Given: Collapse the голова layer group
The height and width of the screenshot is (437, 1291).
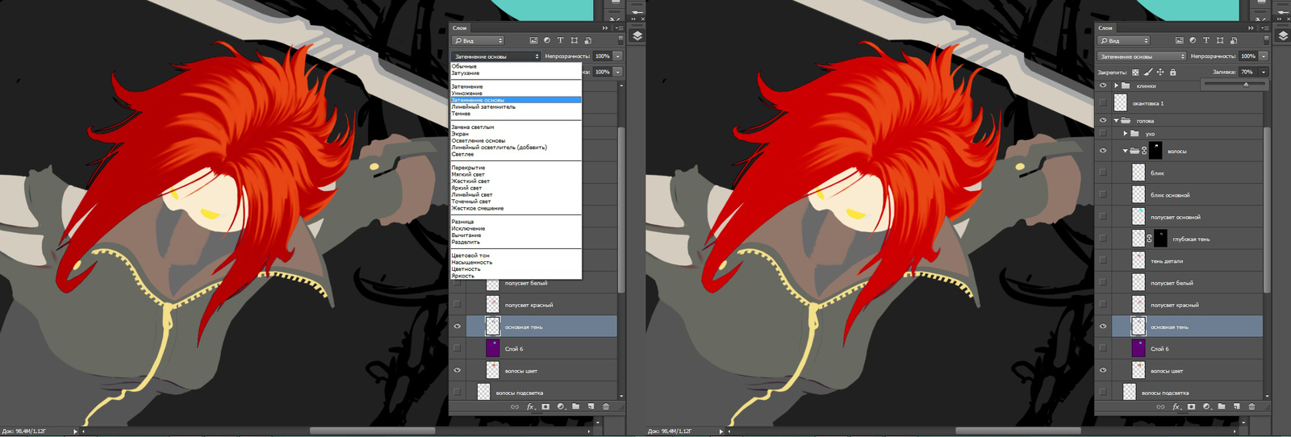Looking at the screenshot, I should (x=1117, y=121).
